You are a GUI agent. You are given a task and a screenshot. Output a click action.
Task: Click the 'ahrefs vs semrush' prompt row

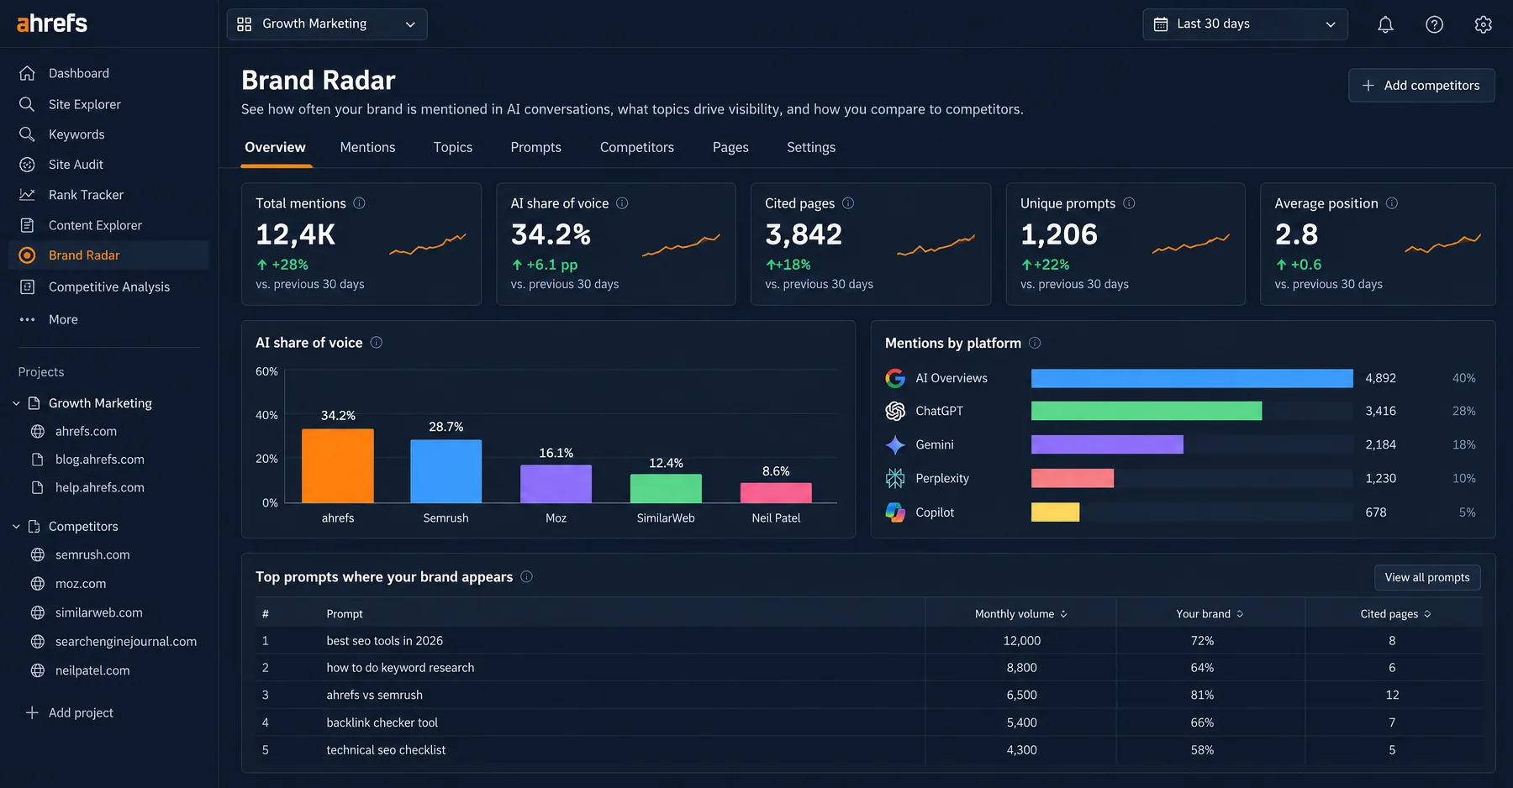868,695
